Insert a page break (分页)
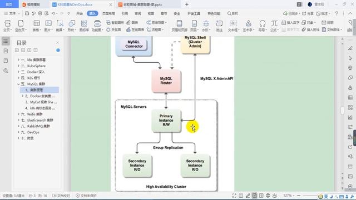356x200 pixels. click(7, 26)
